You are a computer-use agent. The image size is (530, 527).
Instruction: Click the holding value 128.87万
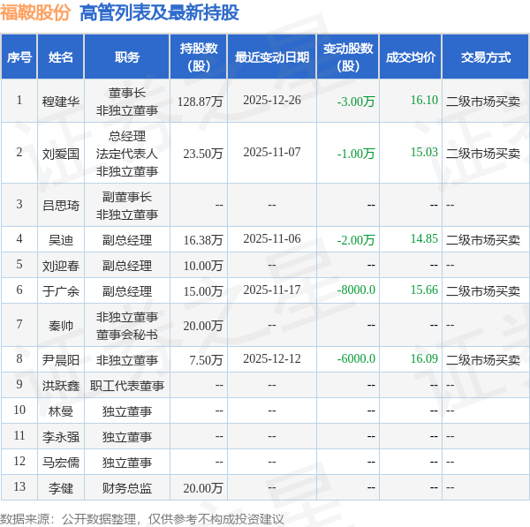(200, 101)
